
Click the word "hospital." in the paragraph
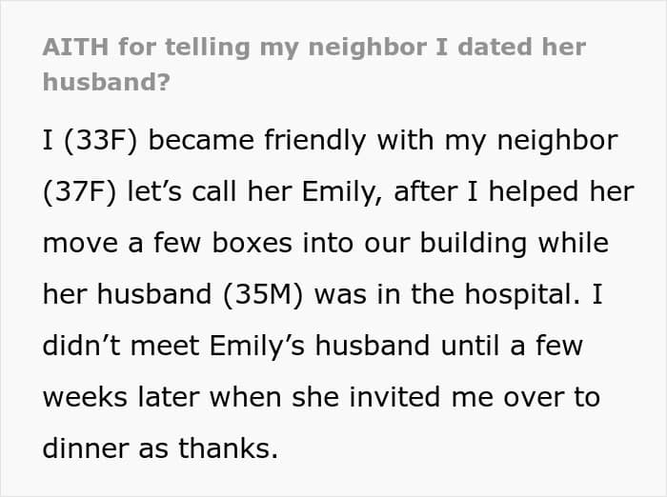coord(522,294)
